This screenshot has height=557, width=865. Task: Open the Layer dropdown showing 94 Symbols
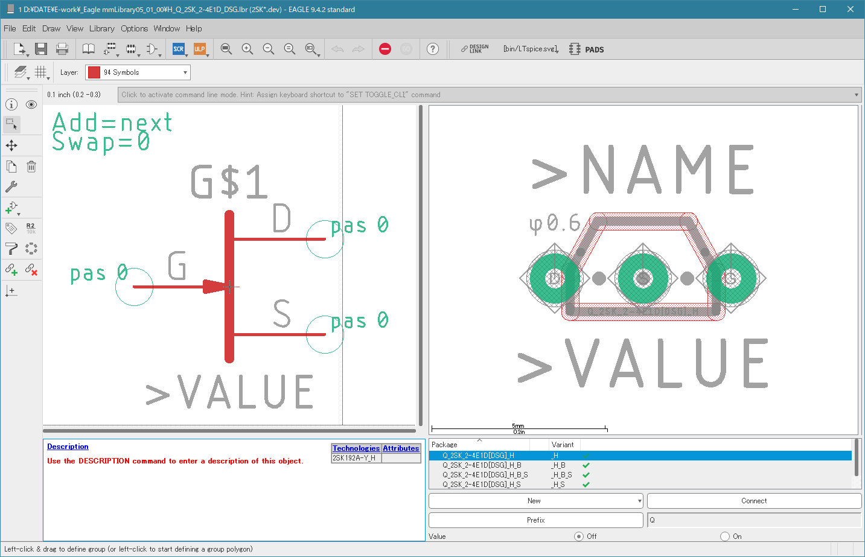pos(138,72)
